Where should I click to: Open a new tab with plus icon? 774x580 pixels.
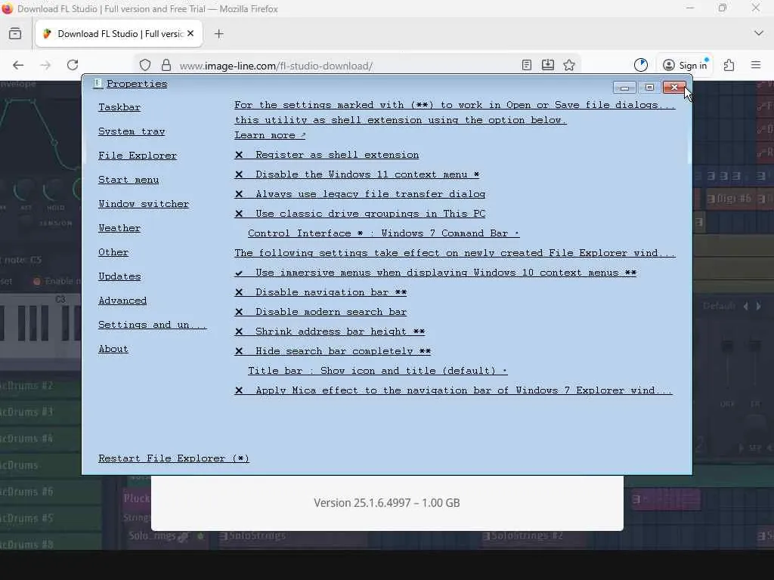(x=219, y=33)
